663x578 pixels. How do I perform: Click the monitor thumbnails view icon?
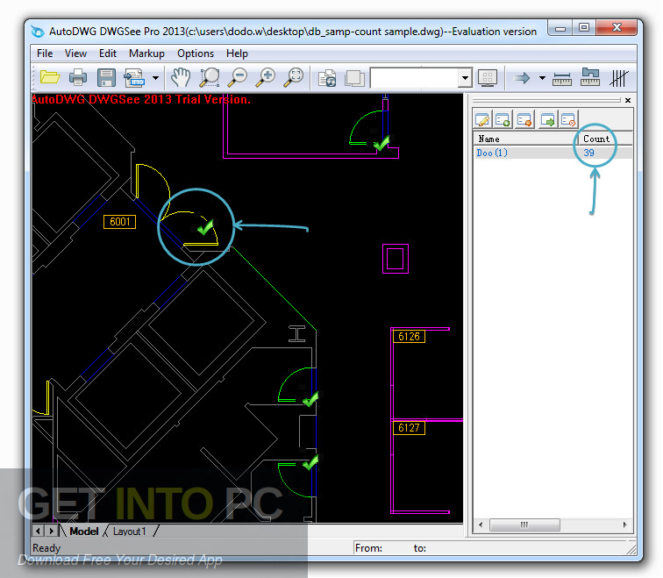point(488,78)
